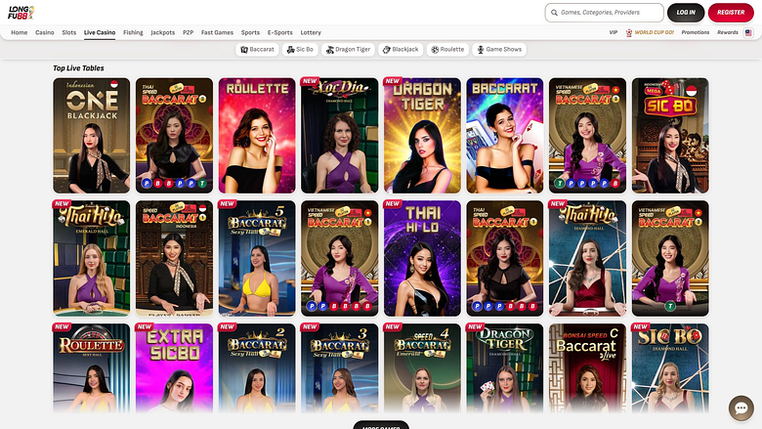Open the EXTRA SICBO card
This screenshot has height=429, width=762.
174,368
